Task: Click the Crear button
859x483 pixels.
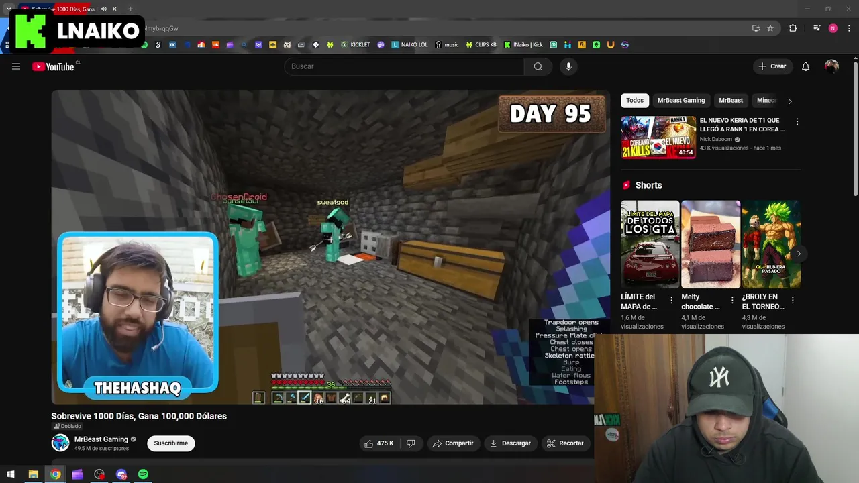Action: coord(772,66)
